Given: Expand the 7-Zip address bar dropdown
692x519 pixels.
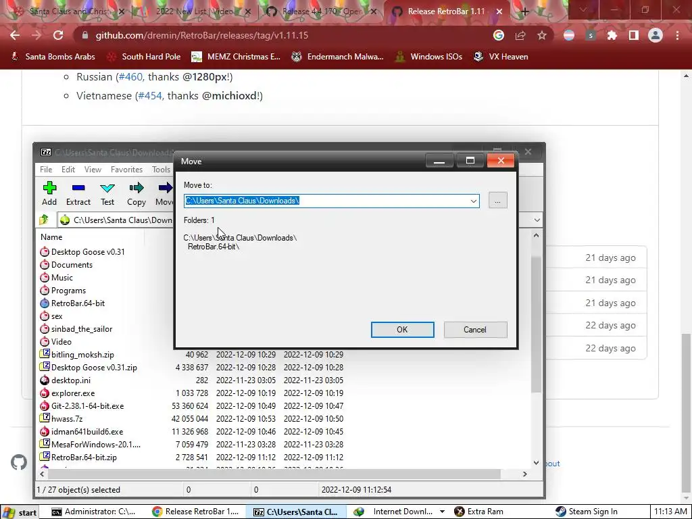Looking at the screenshot, I should [x=537, y=220].
